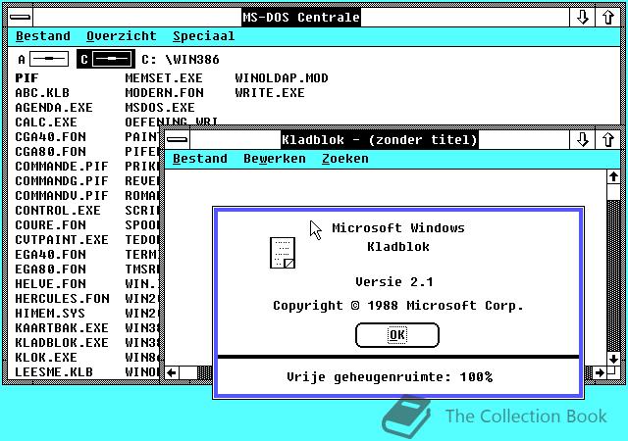This screenshot has width=628, height=441.
Task: Click Kladblok vertical scrollbar track
Action: pos(613,276)
